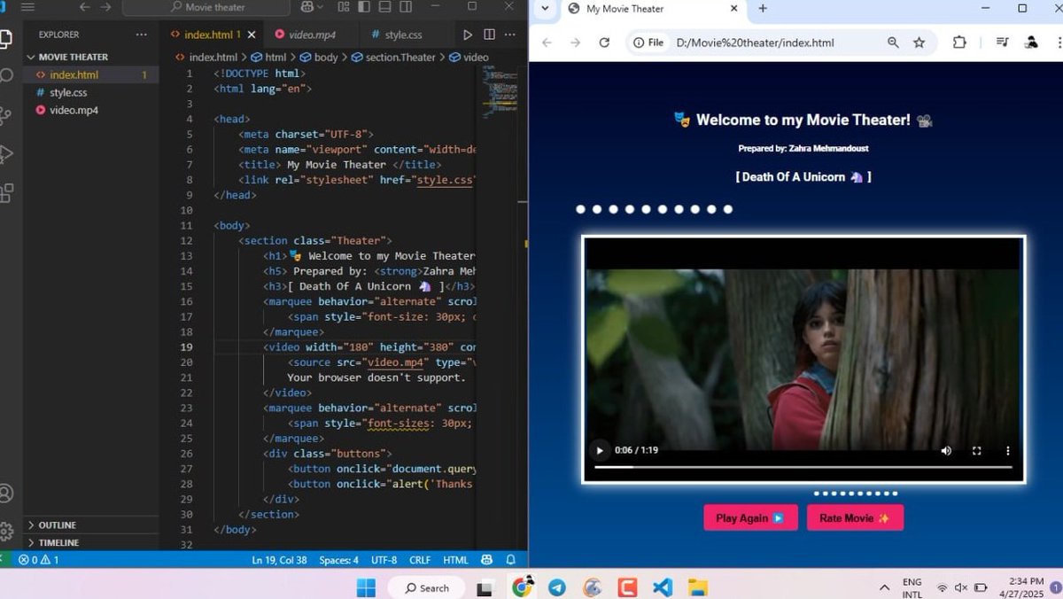The image size is (1063, 599).
Task: Play the video in the movie player
Action: (600, 450)
